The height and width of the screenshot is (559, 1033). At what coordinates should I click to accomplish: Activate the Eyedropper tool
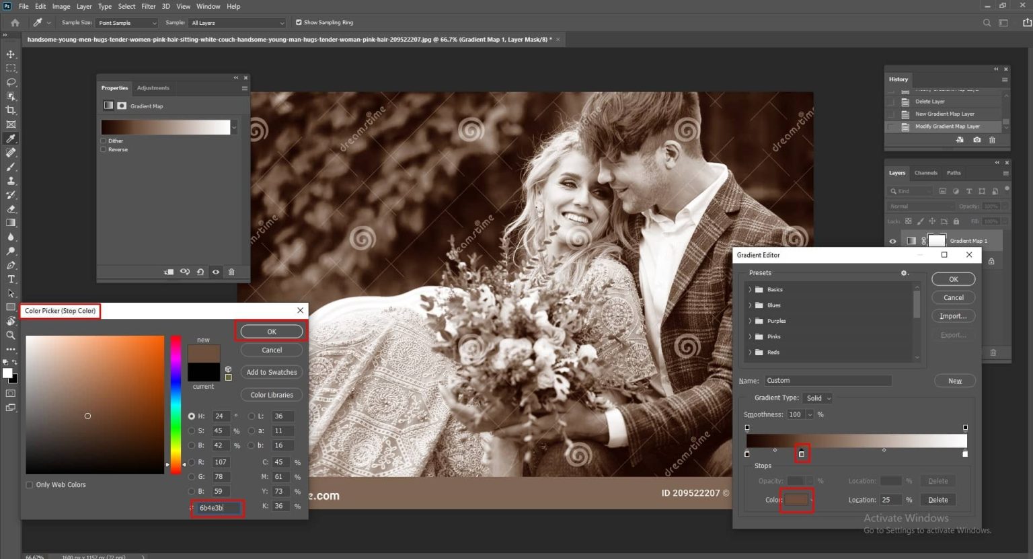10,139
